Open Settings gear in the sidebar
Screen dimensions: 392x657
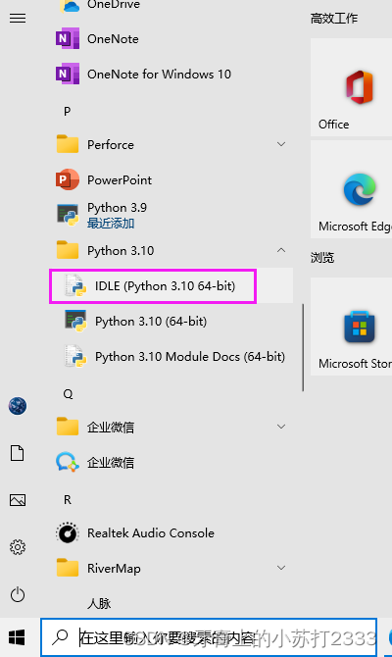click(18, 547)
